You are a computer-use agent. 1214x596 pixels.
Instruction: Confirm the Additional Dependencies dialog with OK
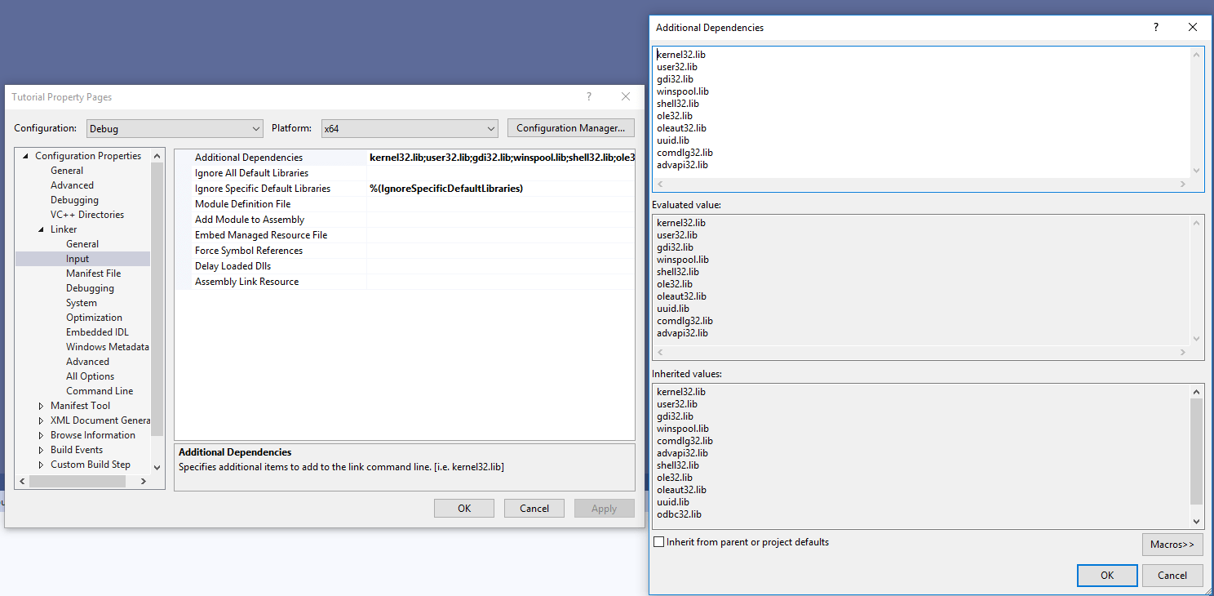[1107, 575]
